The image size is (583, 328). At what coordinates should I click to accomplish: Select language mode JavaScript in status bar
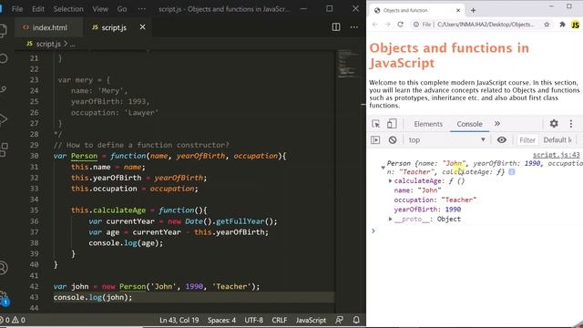(x=311, y=320)
